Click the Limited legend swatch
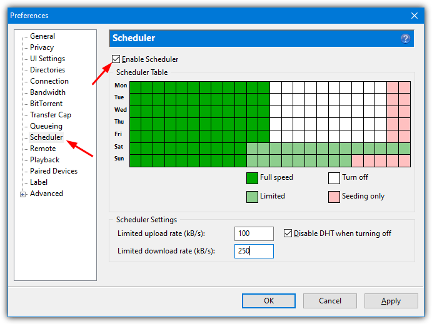 [252, 197]
